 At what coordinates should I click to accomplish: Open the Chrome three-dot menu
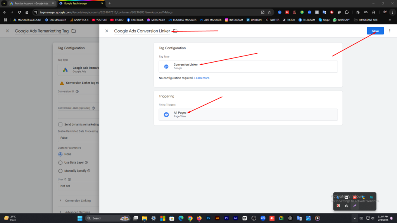392,12
